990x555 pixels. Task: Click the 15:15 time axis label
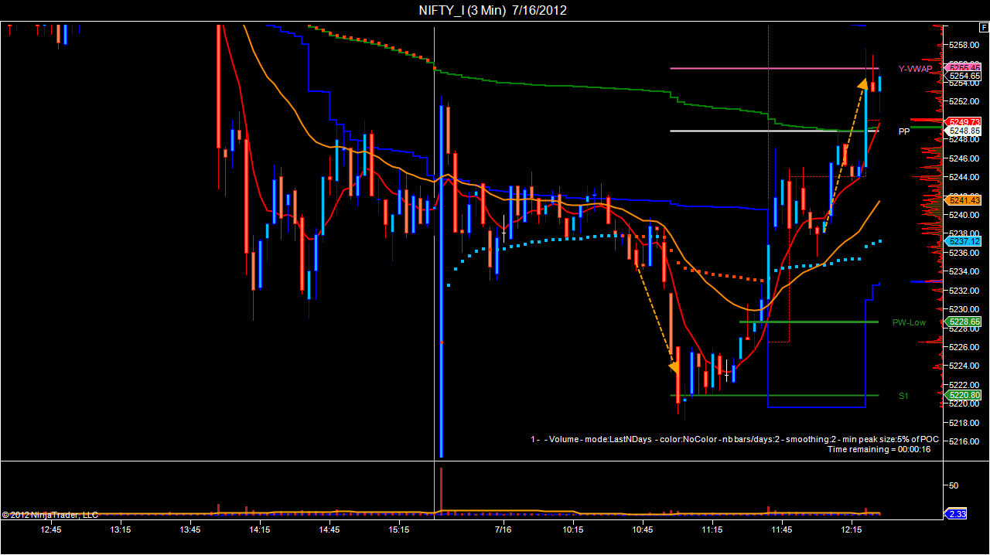(398, 530)
